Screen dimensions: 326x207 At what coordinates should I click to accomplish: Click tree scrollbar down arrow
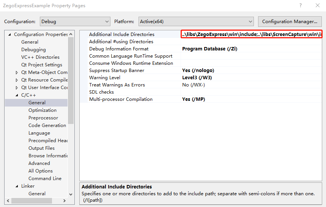click(x=71, y=194)
